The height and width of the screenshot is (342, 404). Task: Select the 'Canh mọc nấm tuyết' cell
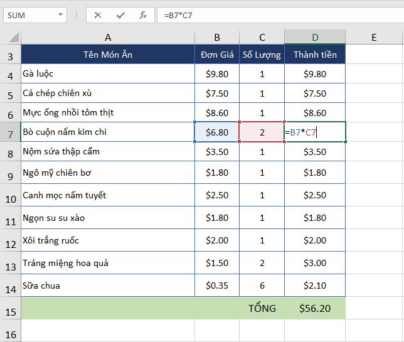coord(108,195)
